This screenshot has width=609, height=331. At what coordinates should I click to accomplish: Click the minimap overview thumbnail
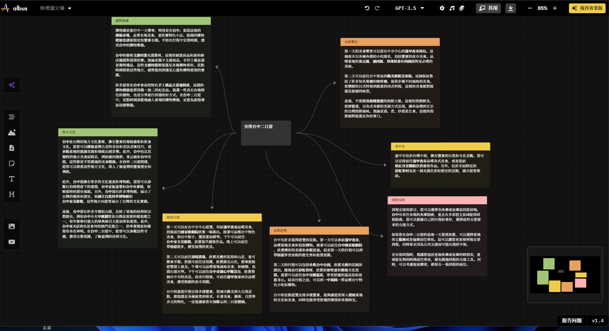tap(565, 275)
